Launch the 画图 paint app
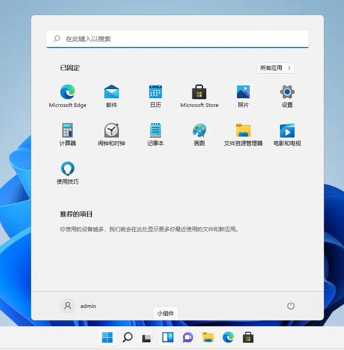Screen dimensions: 344x350 pyautogui.click(x=199, y=134)
